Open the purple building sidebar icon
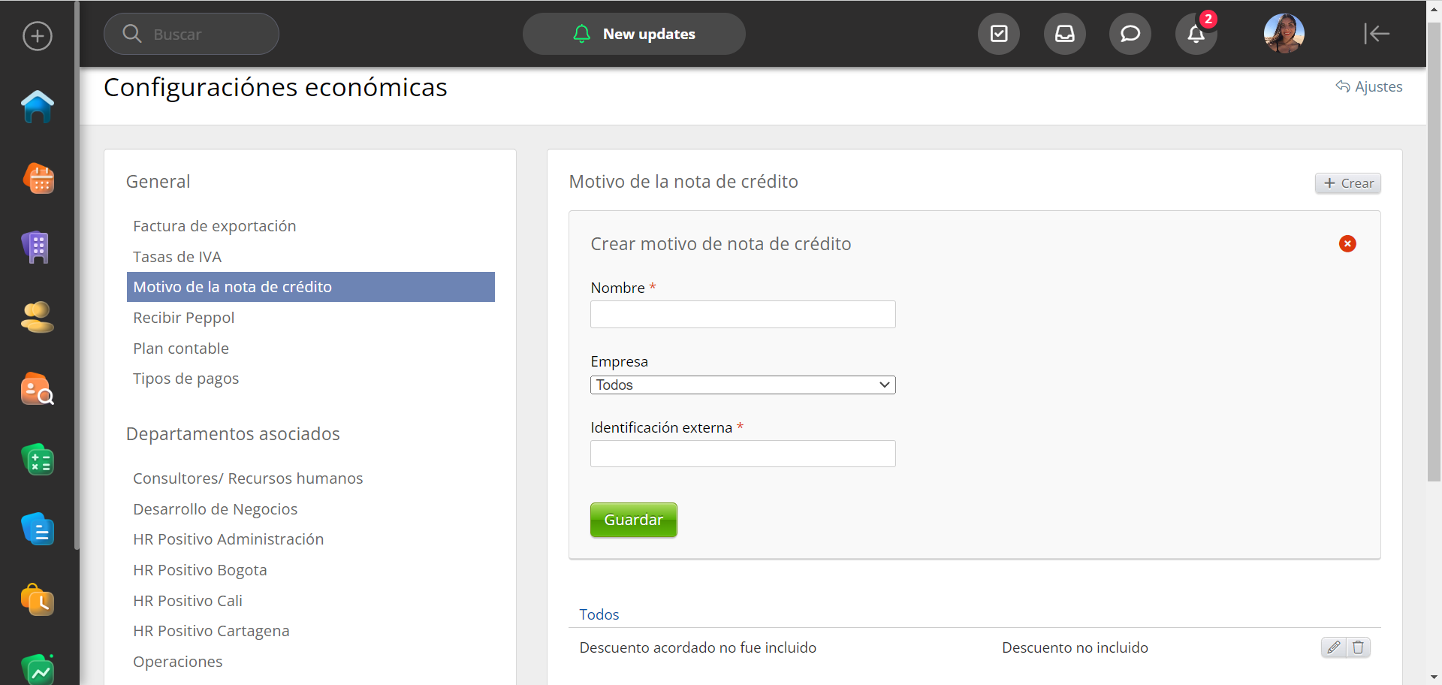This screenshot has width=1442, height=685. click(36, 247)
